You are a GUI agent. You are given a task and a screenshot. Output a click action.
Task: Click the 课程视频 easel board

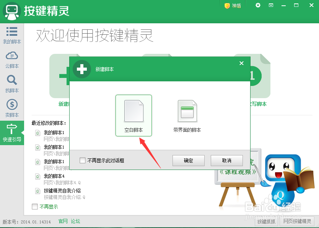[x=238, y=172]
